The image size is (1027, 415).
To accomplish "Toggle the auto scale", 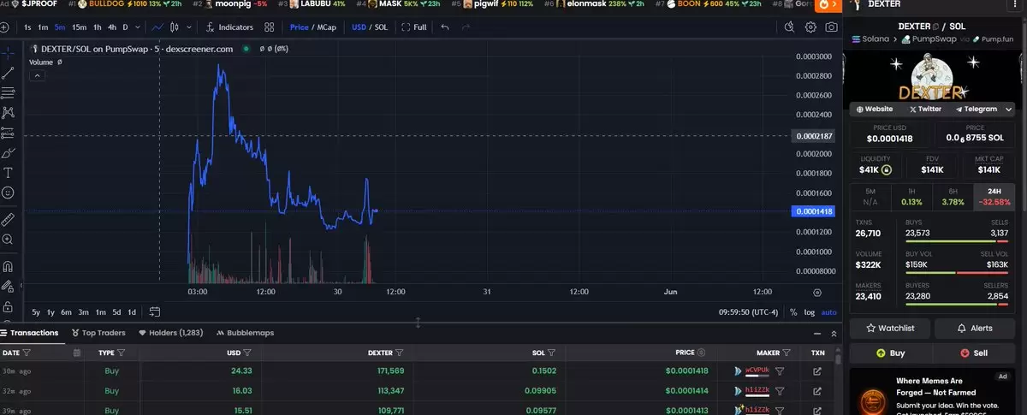I will (x=829, y=312).
